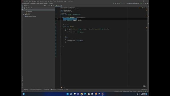170x96 pixels.
Task: Open the Help menu
Action: click(x=65, y=1)
